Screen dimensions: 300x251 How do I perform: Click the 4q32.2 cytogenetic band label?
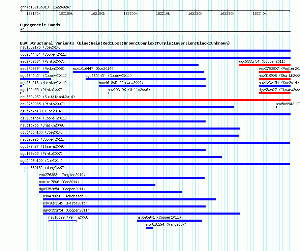point(26,29)
